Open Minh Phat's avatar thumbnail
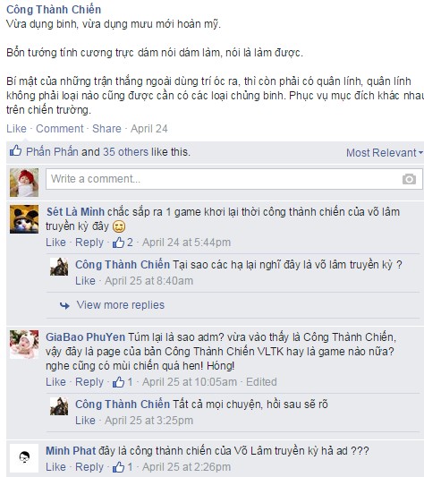The width and height of the screenshot is (424, 477). coord(24,458)
